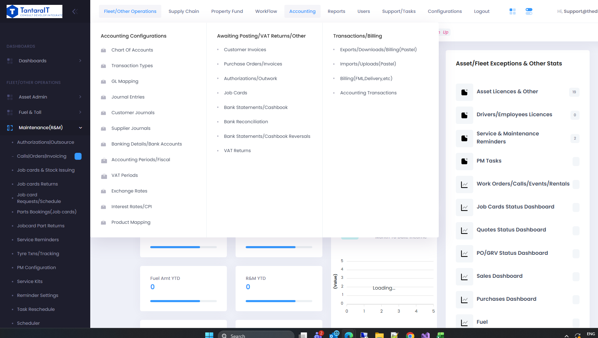Click the Windows taskbar Search box
Image resolution: width=598 pixels, height=338 pixels.
pyautogui.click(x=256, y=336)
